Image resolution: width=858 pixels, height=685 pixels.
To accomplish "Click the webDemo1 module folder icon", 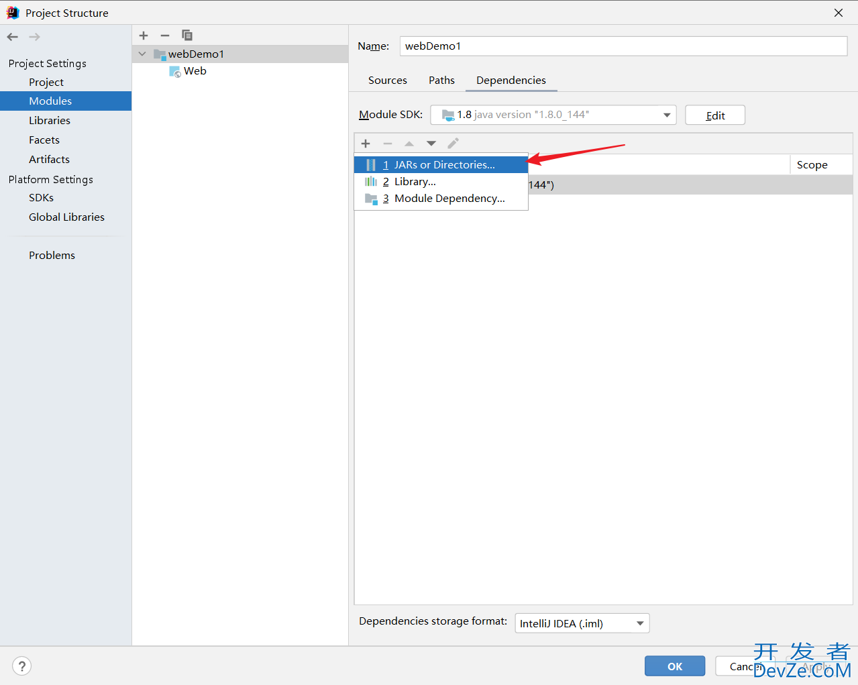I will click(x=160, y=54).
